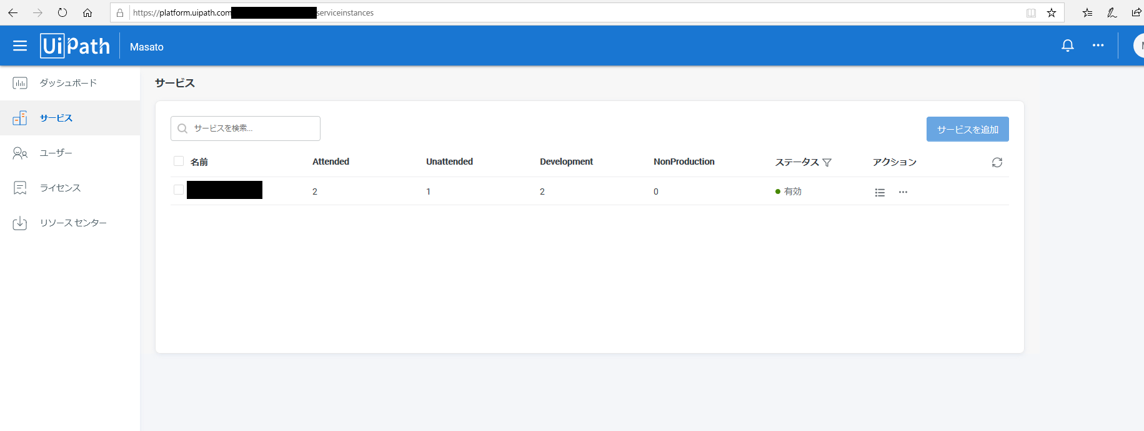The width and height of the screenshot is (1144, 431).
Task: Click the Masato account name
Action: coord(147,47)
